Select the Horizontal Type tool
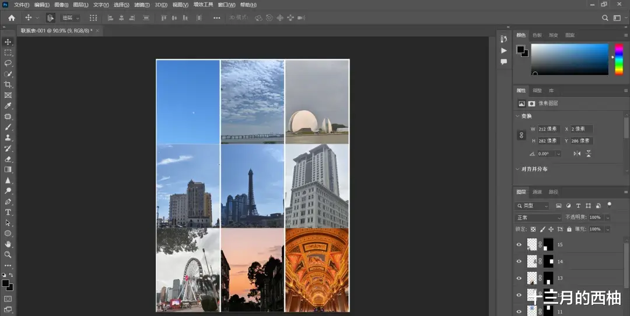The width and height of the screenshot is (630, 316). click(x=8, y=212)
